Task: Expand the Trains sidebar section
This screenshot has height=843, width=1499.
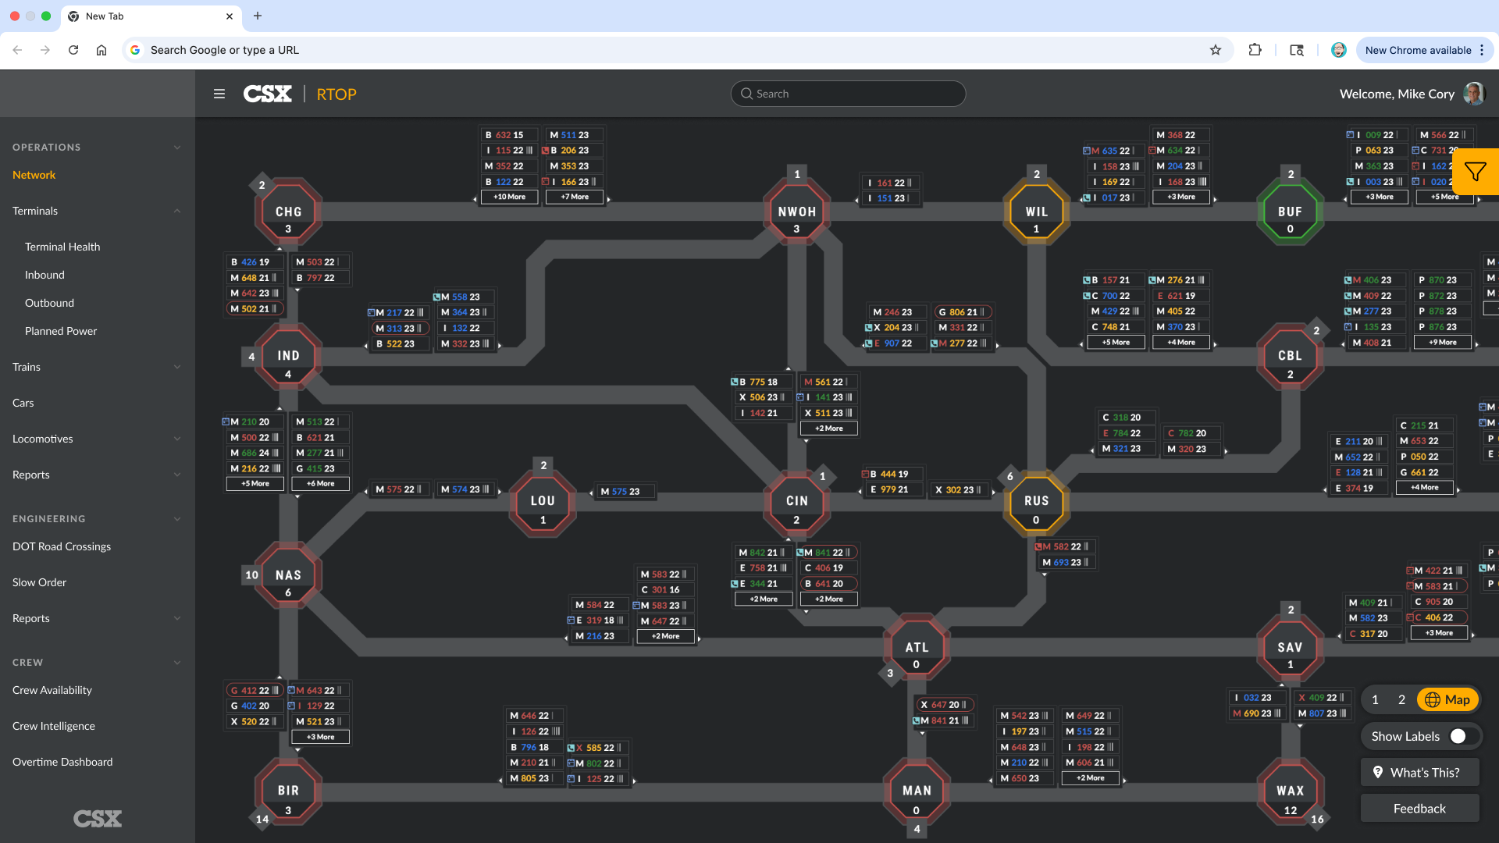Action: coord(177,367)
